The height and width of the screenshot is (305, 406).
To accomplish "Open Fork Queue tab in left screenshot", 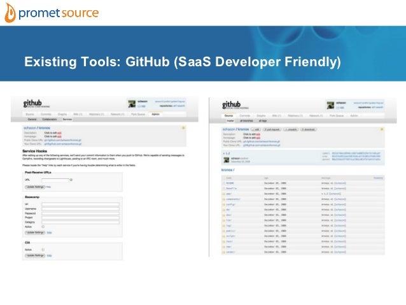I will (138, 114).
